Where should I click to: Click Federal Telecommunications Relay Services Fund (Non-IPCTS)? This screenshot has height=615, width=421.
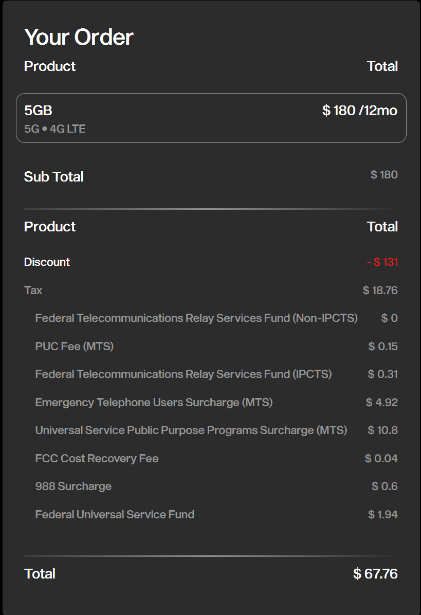point(196,318)
